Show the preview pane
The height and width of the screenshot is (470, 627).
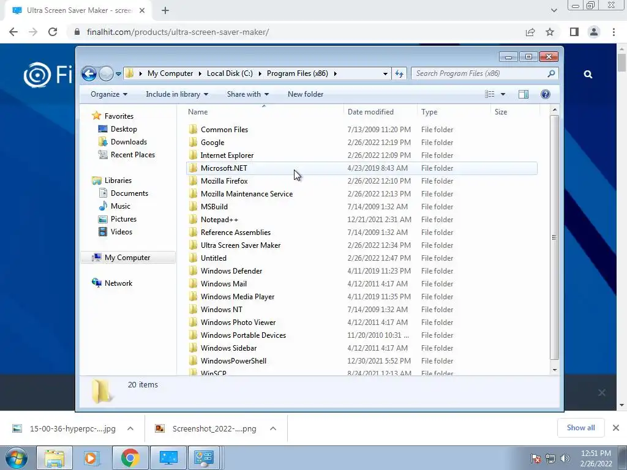pyautogui.click(x=524, y=94)
